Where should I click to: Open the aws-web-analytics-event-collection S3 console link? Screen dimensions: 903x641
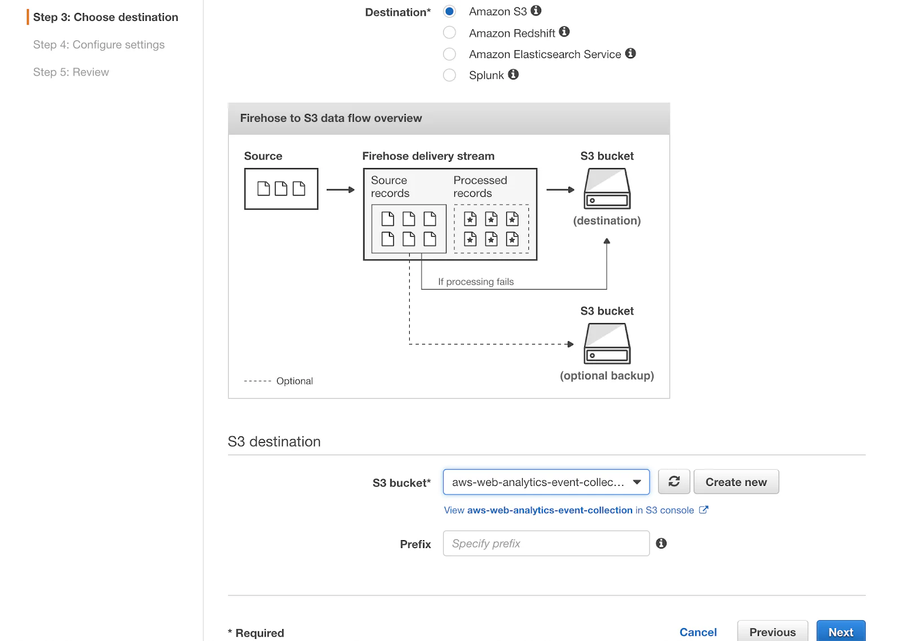pos(569,510)
